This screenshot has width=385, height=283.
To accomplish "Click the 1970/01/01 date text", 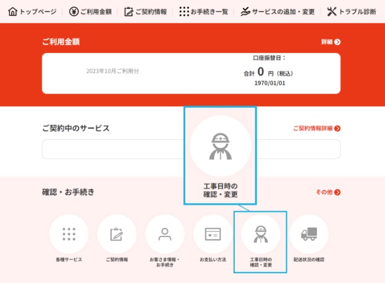I will click(270, 83).
